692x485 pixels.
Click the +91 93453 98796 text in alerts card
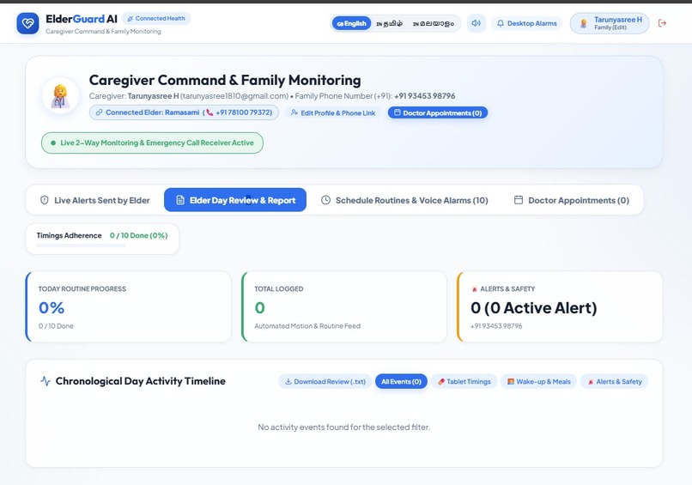click(x=496, y=326)
